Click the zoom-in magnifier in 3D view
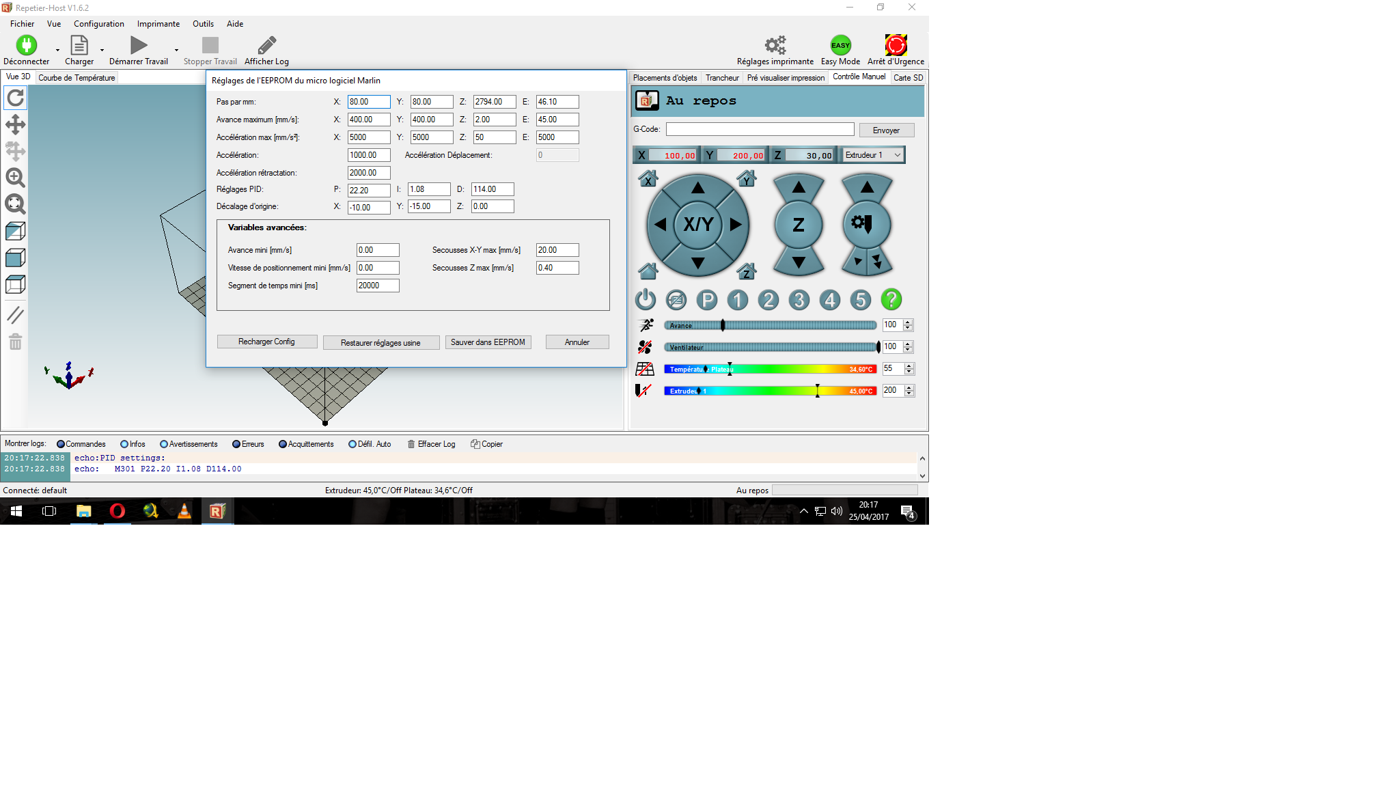 tap(15, 178)
